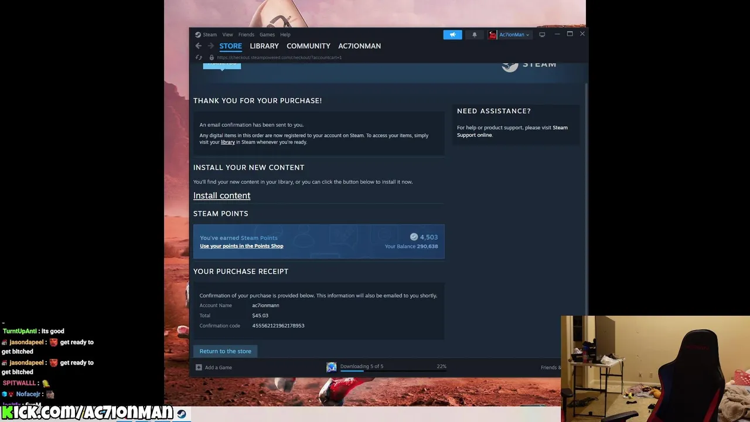The width and height of the screenshot is (750, 422).
Task: Click confirmation code 455562121962178953
Action: click(x=278, y=326)
